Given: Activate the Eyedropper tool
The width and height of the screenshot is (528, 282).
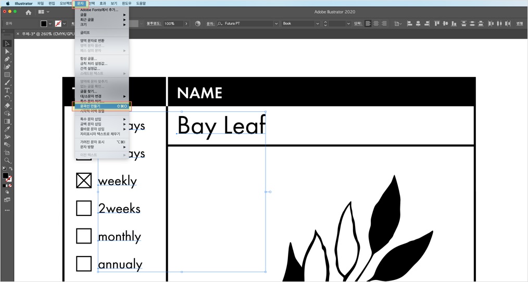Looking at the screenshot, I should coord(7,129).
